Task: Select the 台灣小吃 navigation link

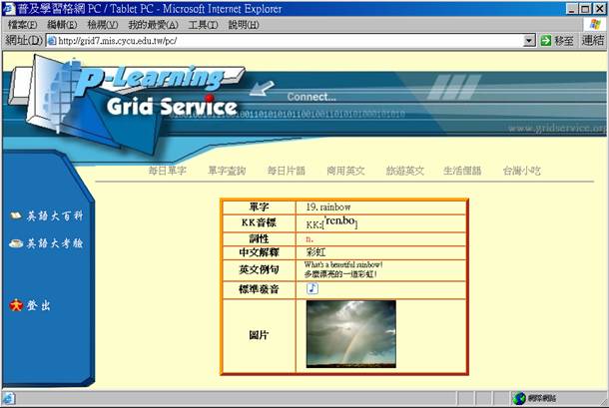Action: coord(521,171)
